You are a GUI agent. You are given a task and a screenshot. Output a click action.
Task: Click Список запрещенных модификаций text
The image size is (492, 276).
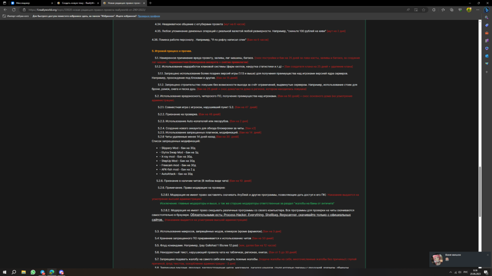pos(176,141)
